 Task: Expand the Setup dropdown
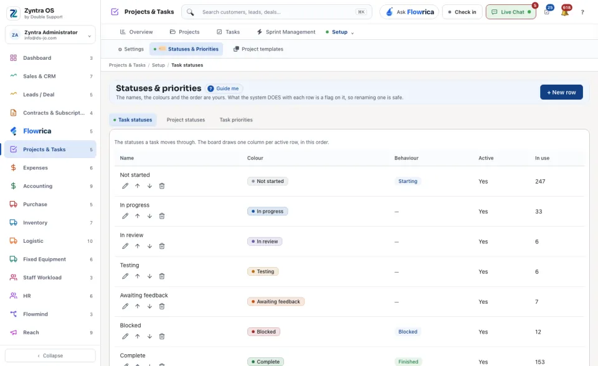340,32
